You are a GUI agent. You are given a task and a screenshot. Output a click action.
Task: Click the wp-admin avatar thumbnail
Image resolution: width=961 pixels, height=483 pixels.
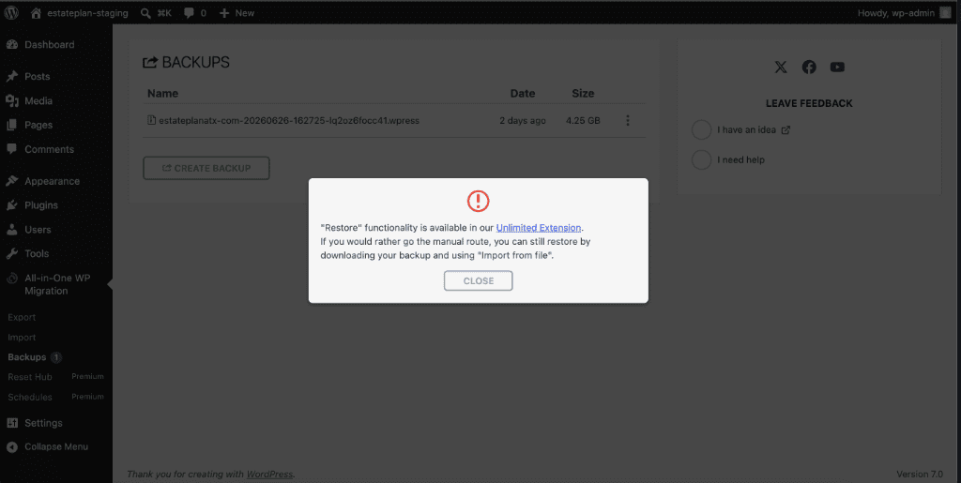pyautogui.click(x=945, y=13)
